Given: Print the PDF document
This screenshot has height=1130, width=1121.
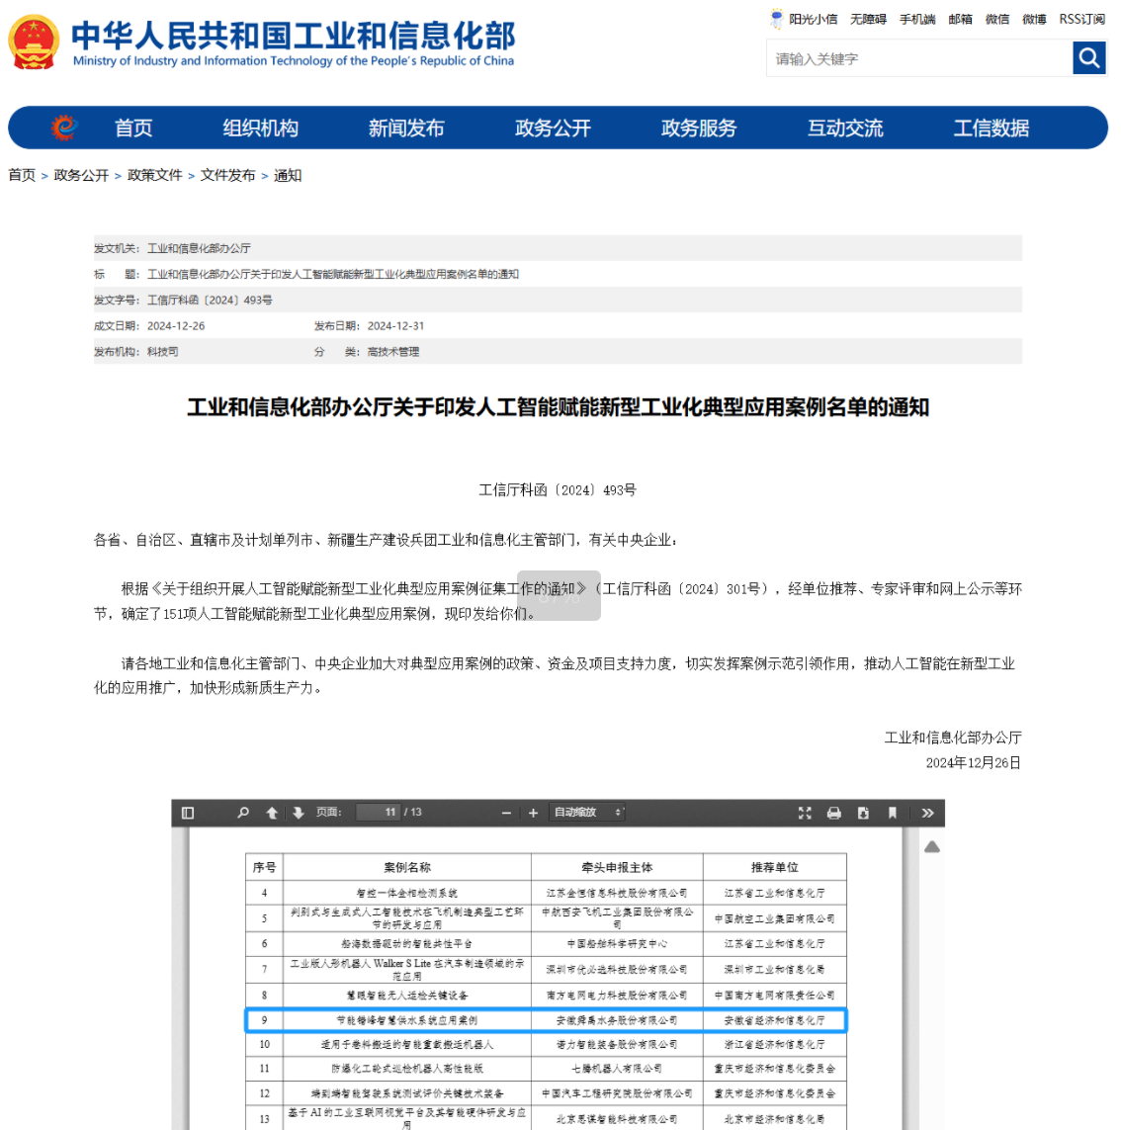Looking at the screenshot, I should coord(834,813).
